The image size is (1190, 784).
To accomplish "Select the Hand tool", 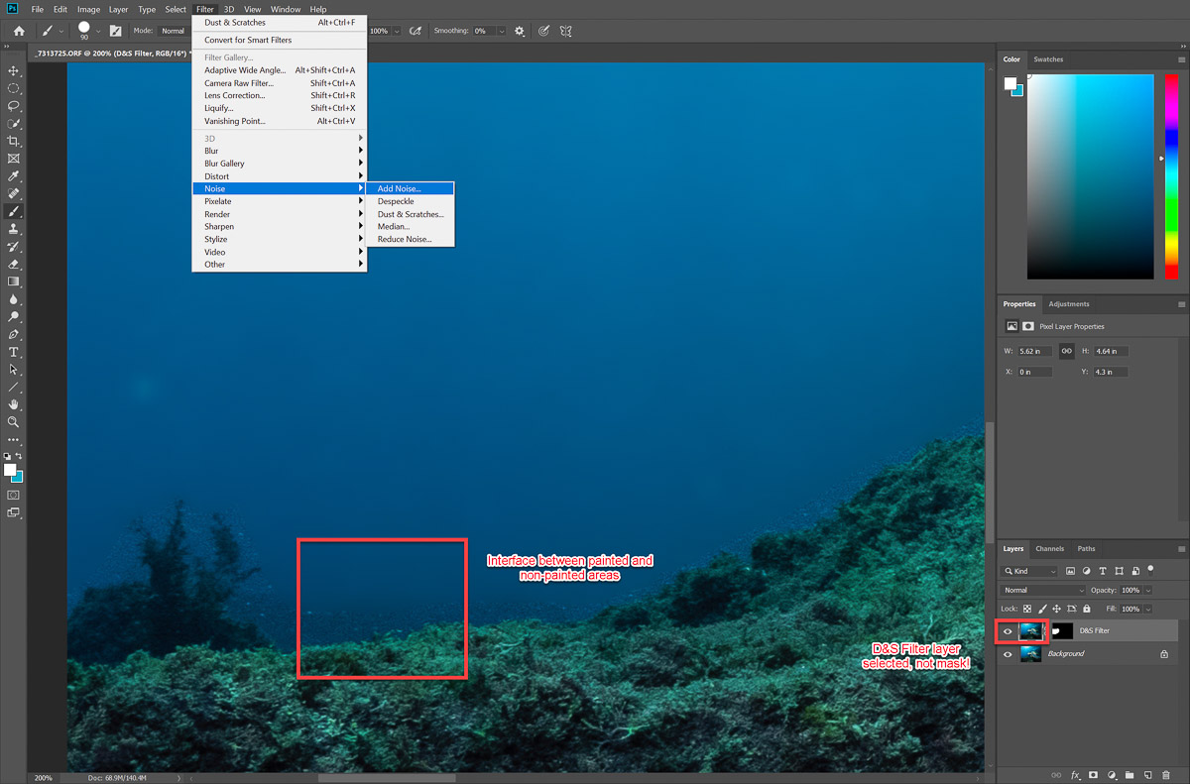I will [14, 404].
